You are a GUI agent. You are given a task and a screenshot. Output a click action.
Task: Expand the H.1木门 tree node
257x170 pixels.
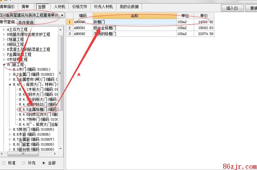click(10, 69)
